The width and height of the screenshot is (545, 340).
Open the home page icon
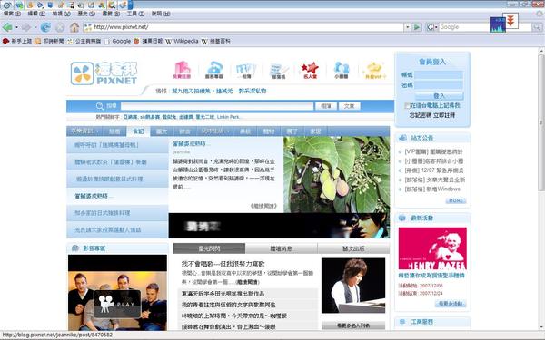74,27
